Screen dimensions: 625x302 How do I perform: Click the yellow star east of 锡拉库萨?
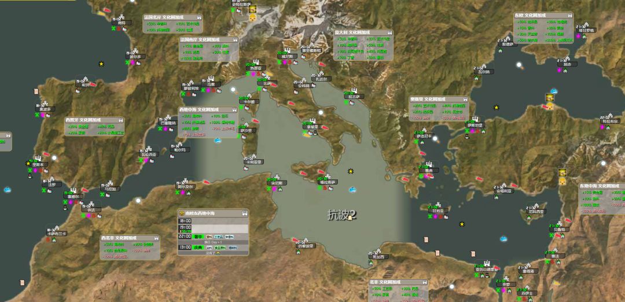351,171
